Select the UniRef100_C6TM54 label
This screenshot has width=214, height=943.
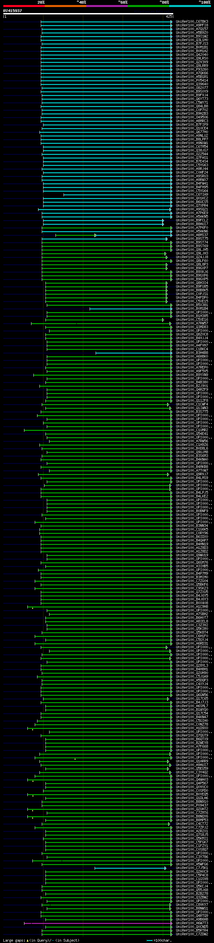tap(192, 147)
